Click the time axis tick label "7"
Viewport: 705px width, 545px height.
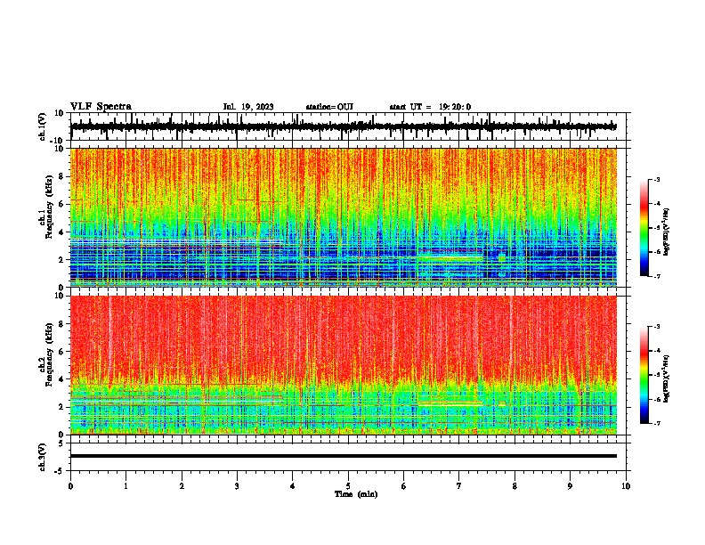point(459,486)
